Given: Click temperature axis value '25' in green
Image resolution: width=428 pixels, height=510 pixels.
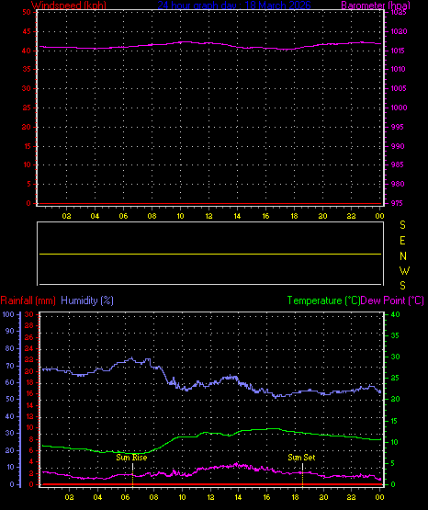Looking at the screenshot, I should point(395,378).
